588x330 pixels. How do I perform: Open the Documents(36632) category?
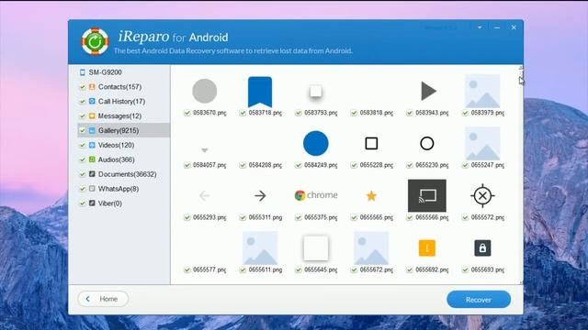pos(127,174)
